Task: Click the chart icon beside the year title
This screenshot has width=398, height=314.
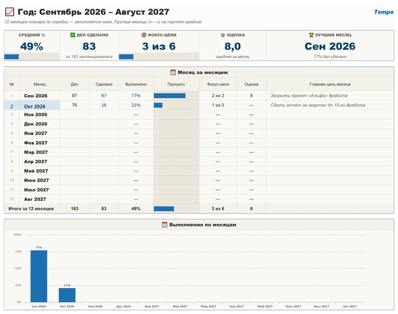Action: tap(10, 12)
